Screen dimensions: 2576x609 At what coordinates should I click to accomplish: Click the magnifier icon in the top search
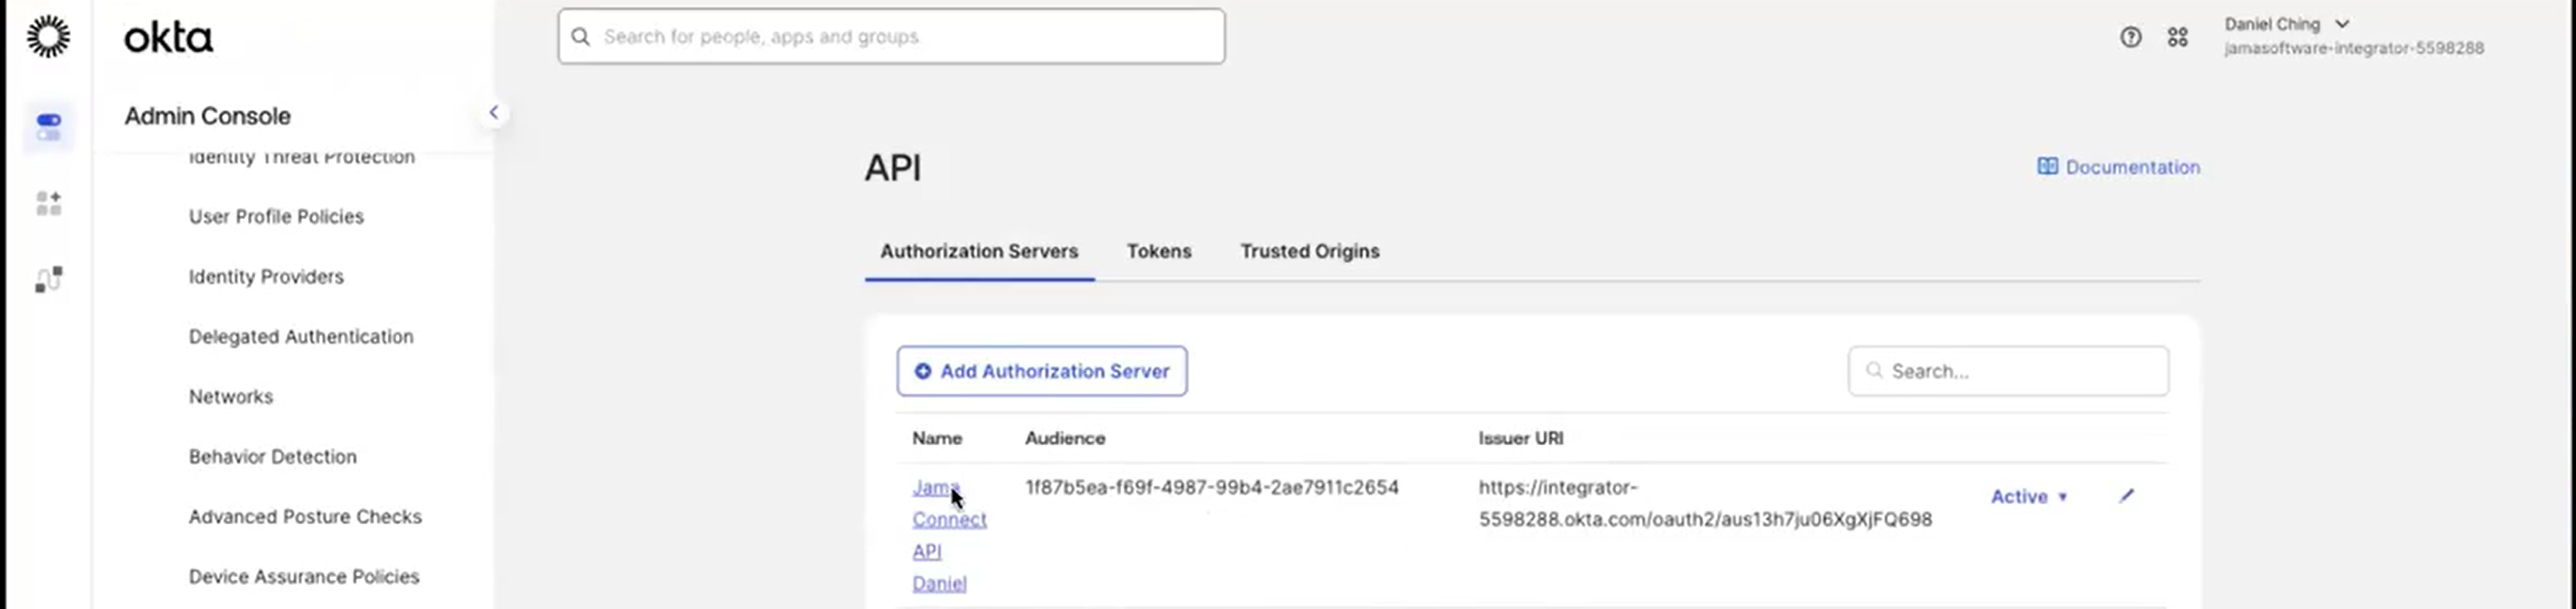click(x=580, y=37)
